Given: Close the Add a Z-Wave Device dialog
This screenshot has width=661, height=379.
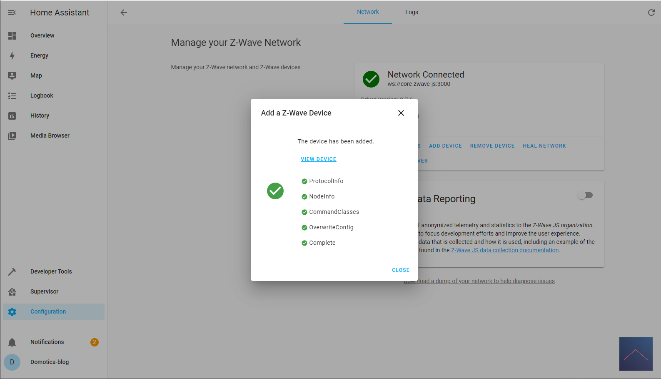Looking at the screenshot, I should (401, 113).
